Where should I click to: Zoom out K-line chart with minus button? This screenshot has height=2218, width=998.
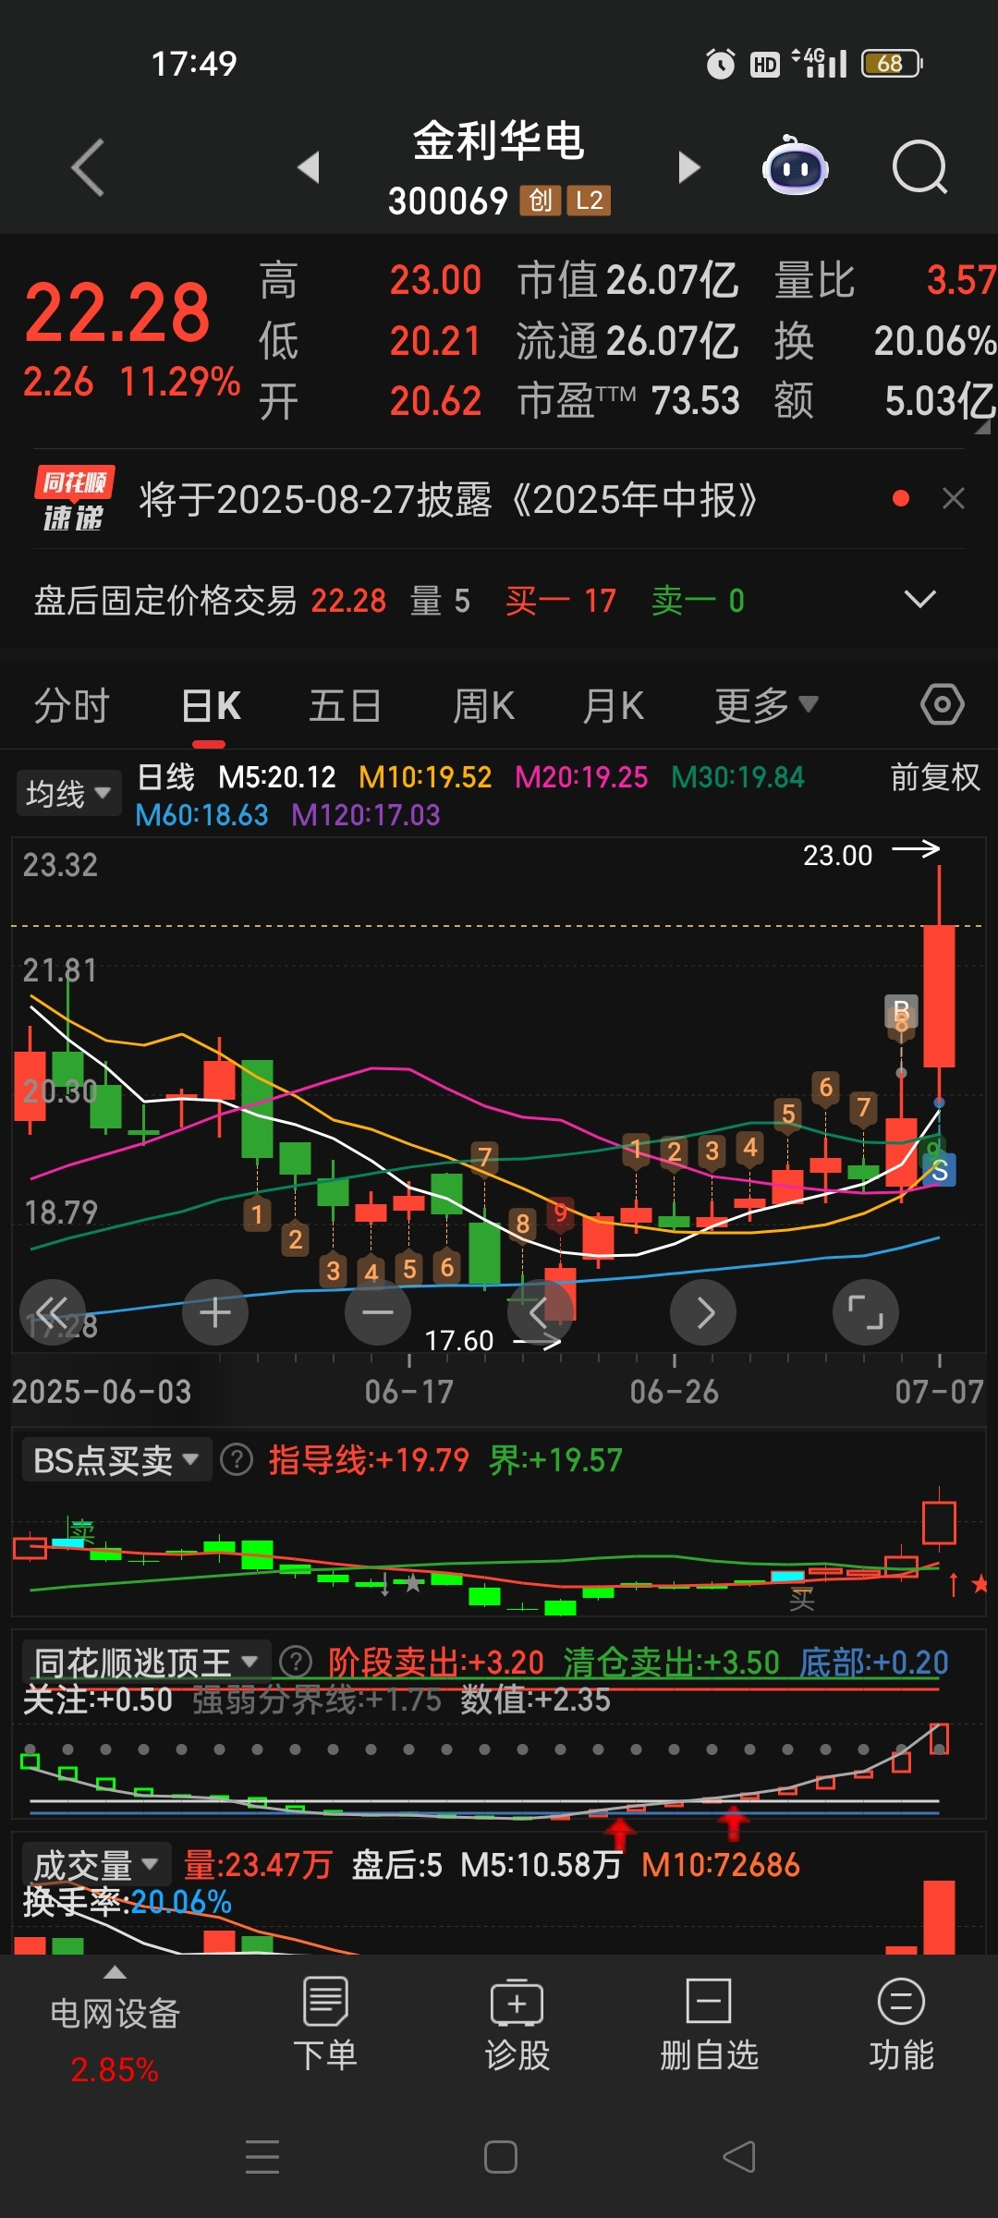coord(378,1312)
